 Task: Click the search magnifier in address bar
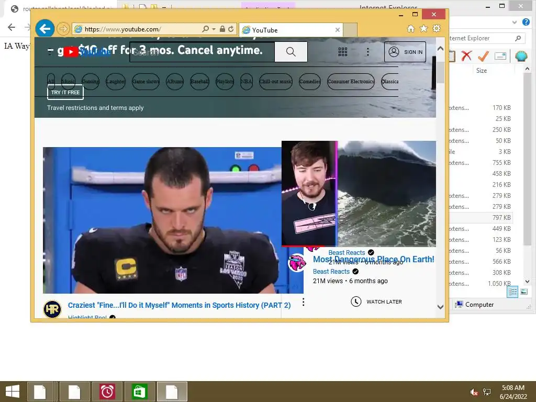pyautogui.click(x=205, y=29)
